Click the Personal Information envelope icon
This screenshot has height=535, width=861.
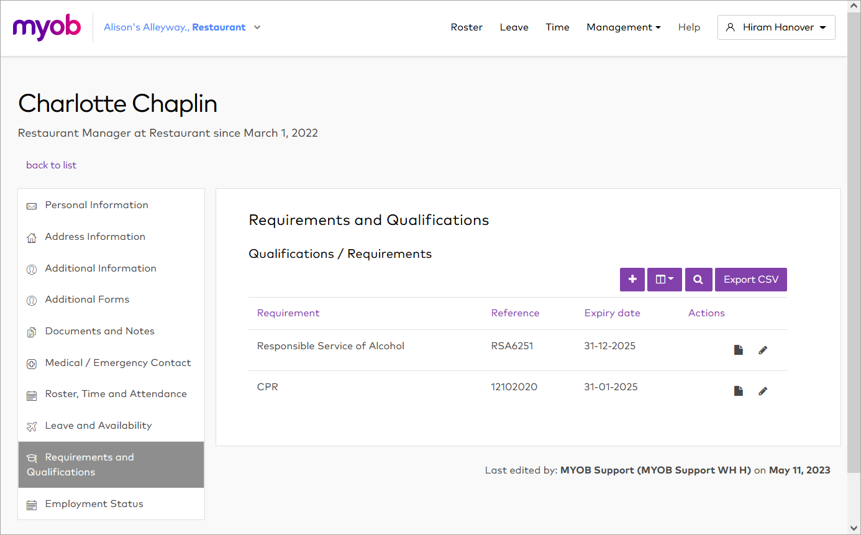coord(32,206)
